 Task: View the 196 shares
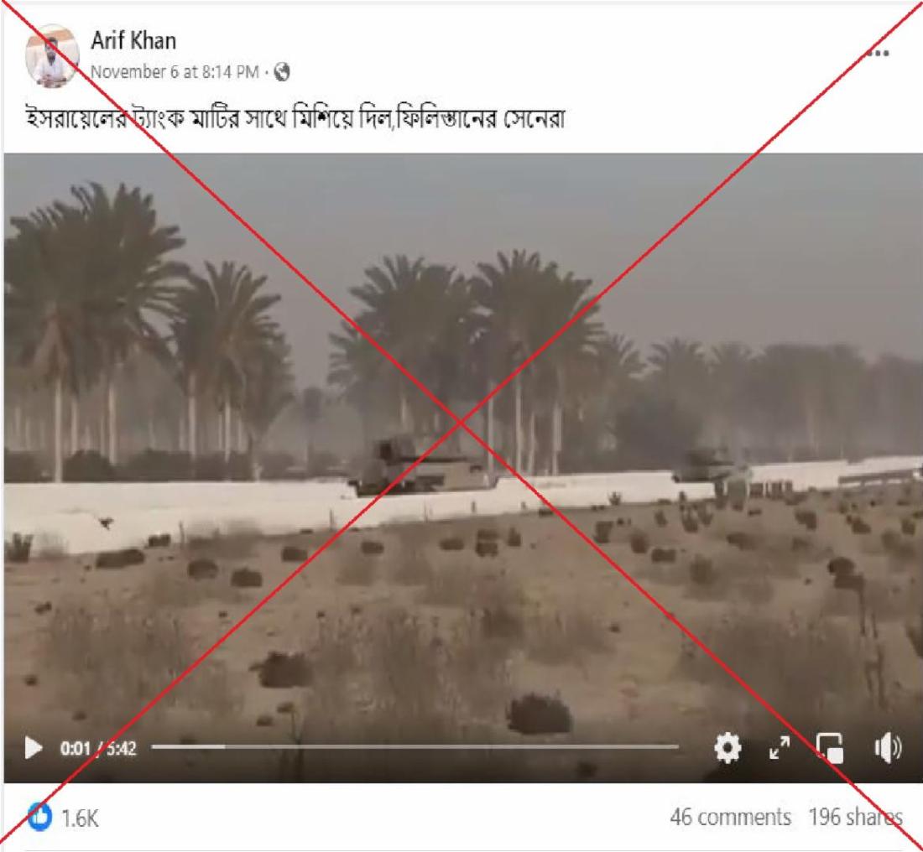pos(855,817)
